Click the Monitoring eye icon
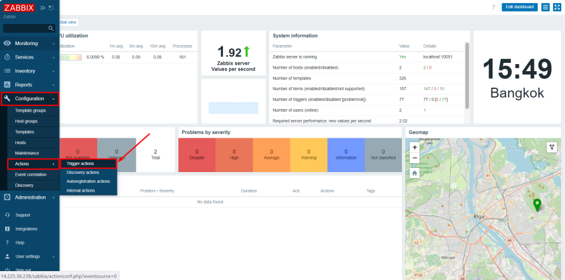 [7, 43]
